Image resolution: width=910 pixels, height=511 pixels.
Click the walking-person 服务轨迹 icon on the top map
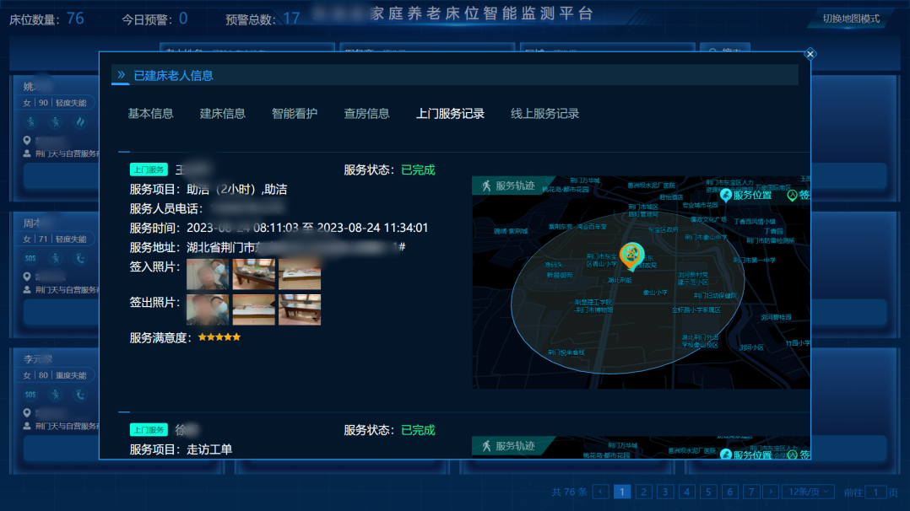pyautogui.click(x=488, y=186)
